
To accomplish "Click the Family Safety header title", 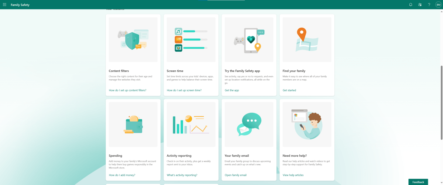I will coord(20,5).
